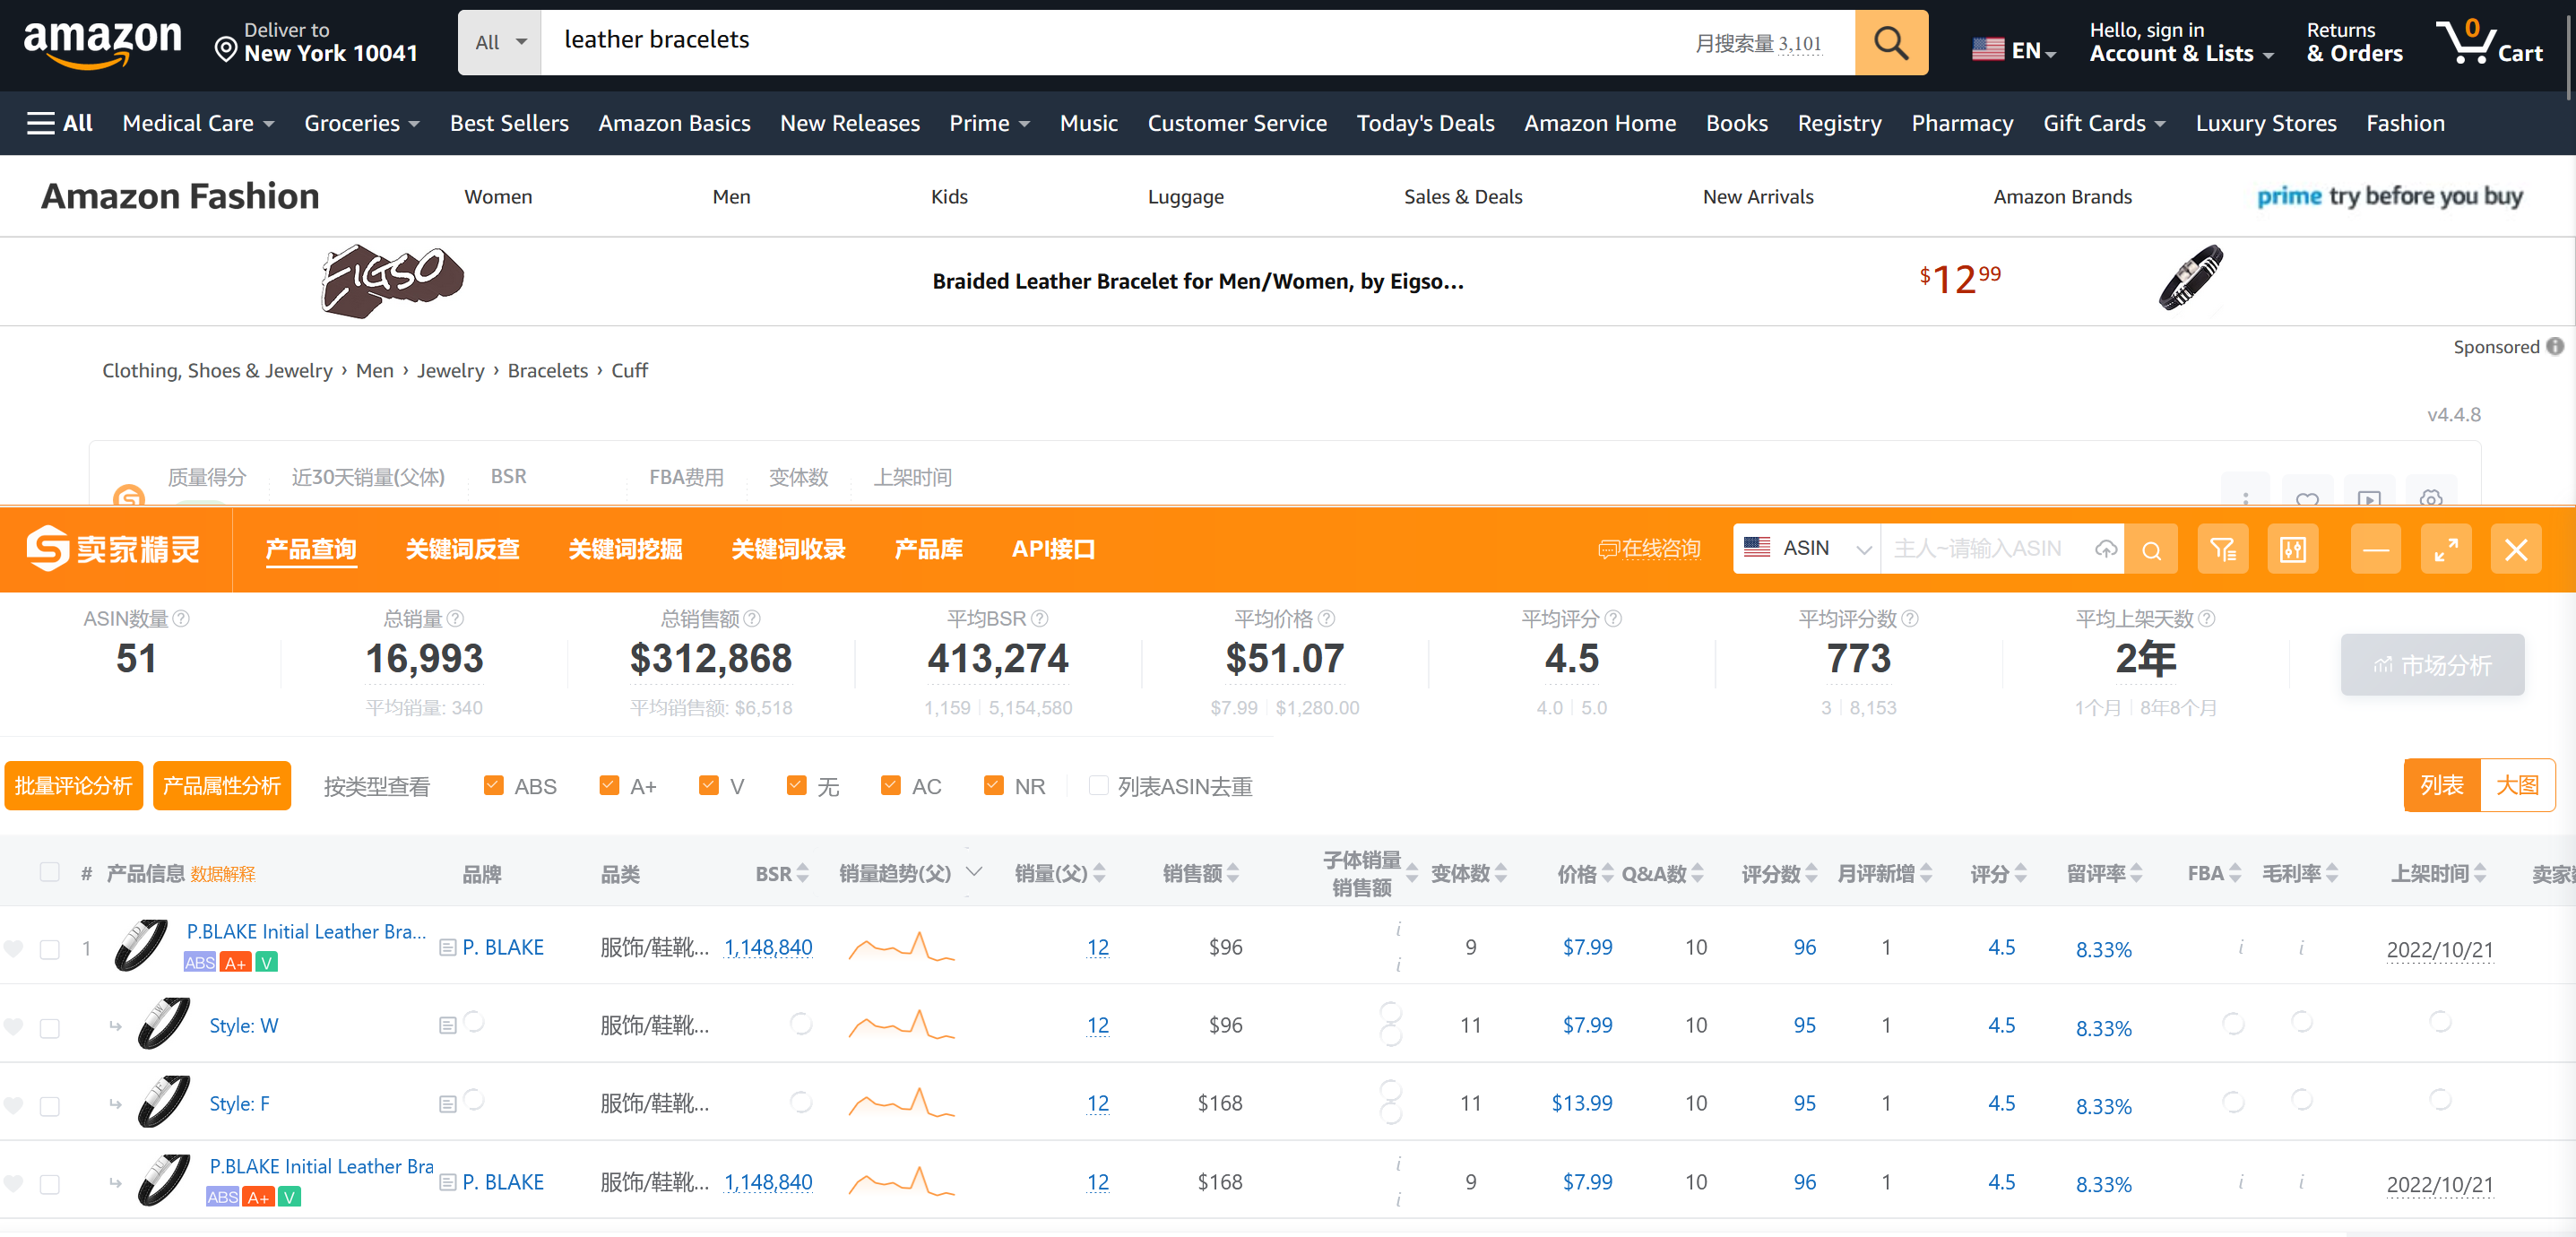This screenshot has width=2576, height=1237.
Task: Open the ASIN marketplace dropdown
Action: pos(1806,549)
